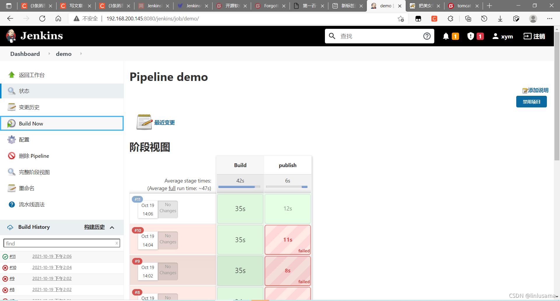Focus the 查找 search box
This screenshot has width=560, height=301.
(x=379, y=36)
